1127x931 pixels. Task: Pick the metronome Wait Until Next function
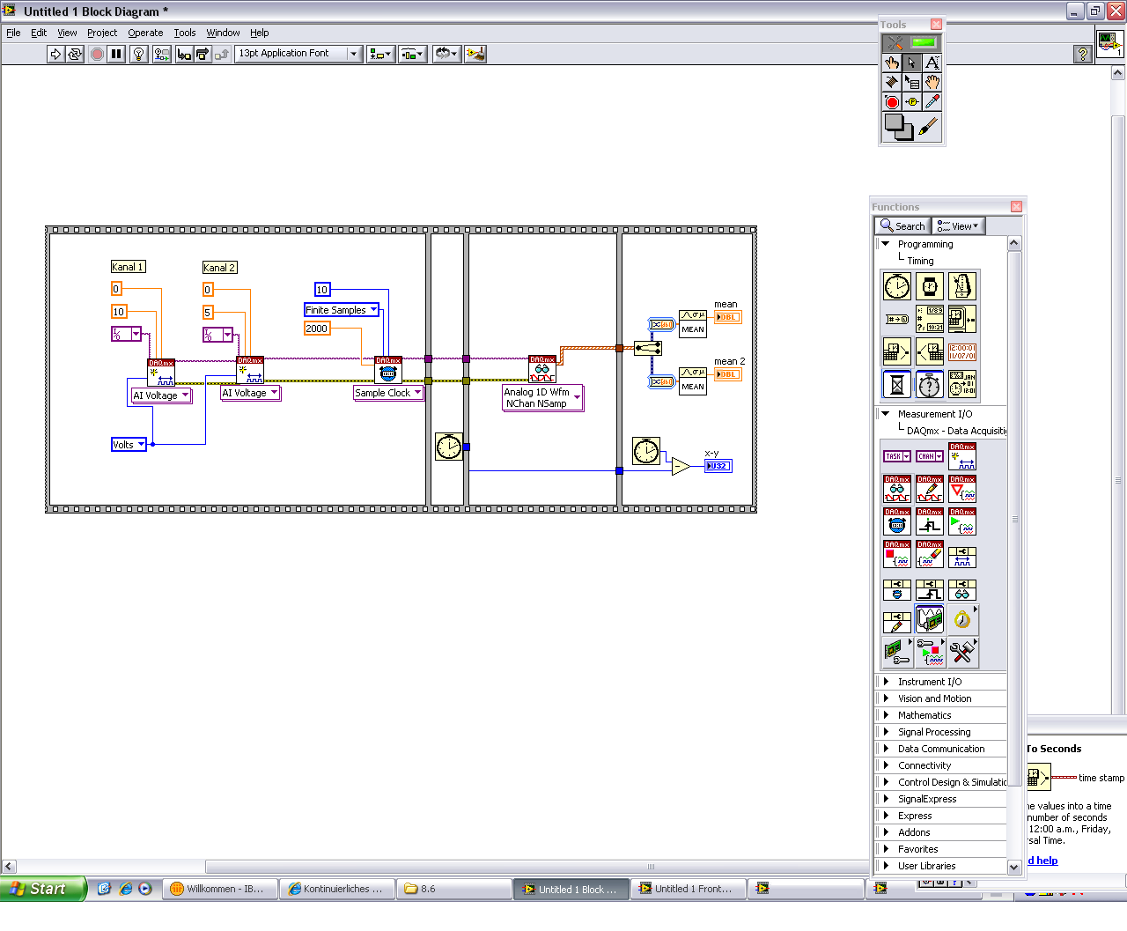pyautogui.click(x=962, y=286)
